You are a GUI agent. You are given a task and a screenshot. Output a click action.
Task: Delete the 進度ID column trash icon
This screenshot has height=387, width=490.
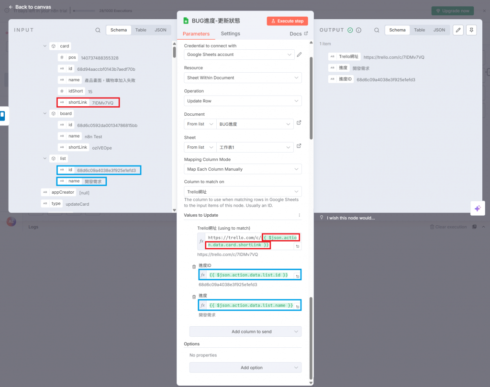click(x=194, y=267)
